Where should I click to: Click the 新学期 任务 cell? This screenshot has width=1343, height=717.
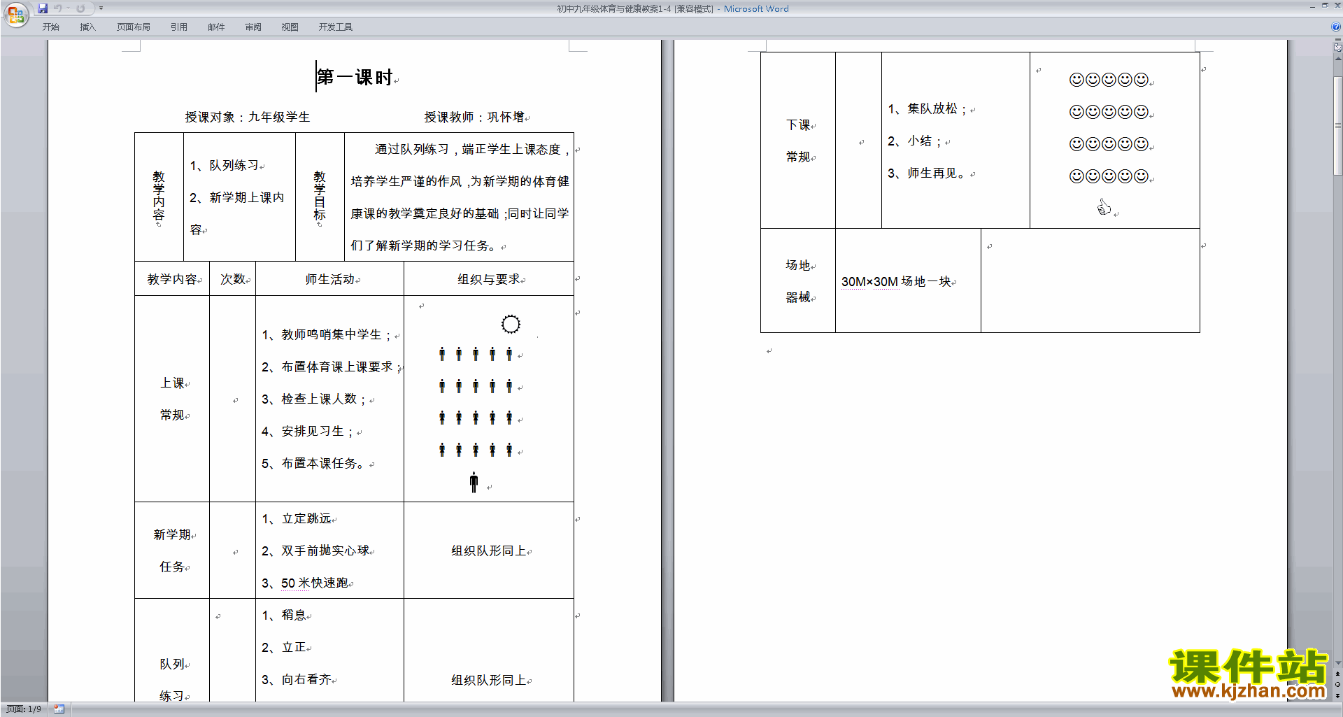(172, 551)
